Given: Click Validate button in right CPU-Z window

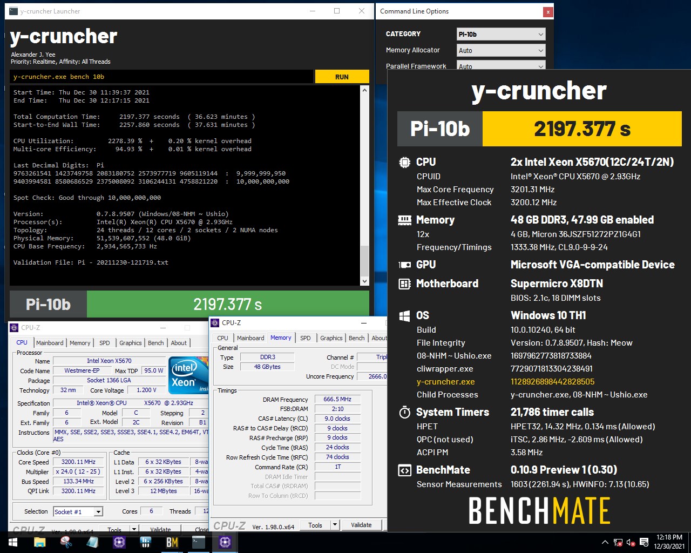Looking at the screenshot, I should (361, 525).
